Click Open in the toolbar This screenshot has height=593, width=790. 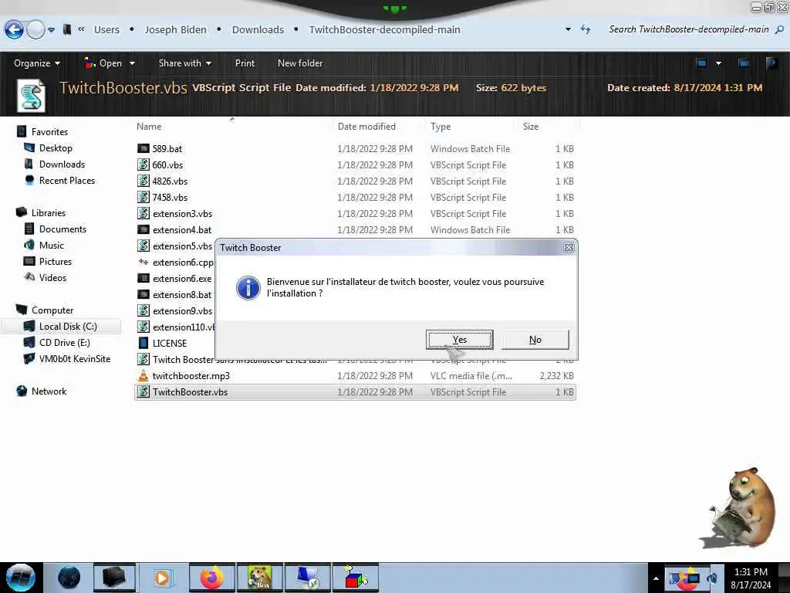click(104, 63)
